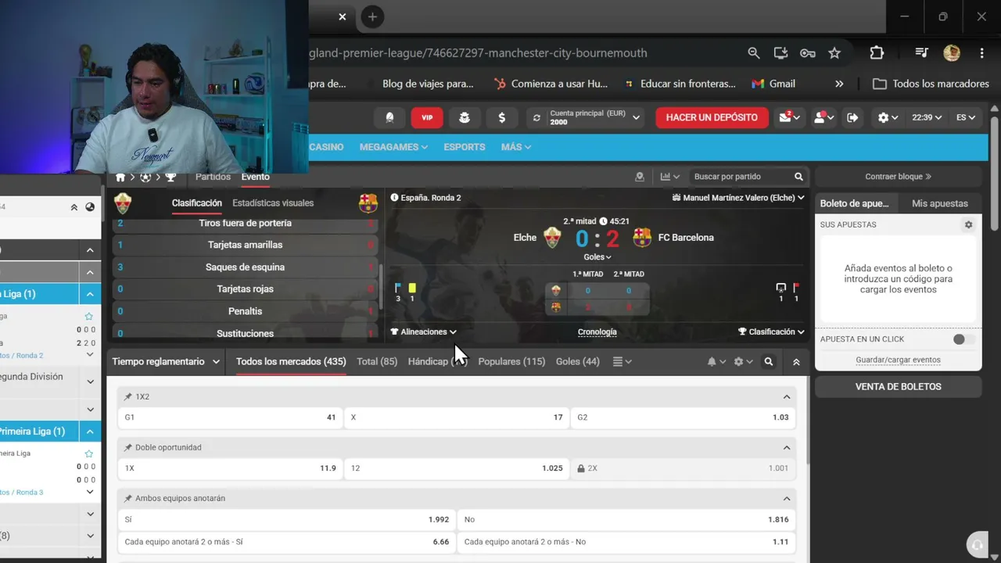Open the Tiempo reglamentario period dropdown

[x=166, y=361]
